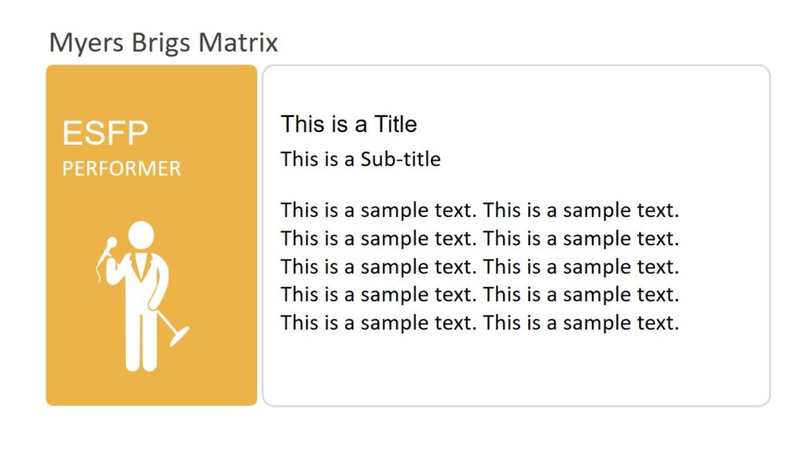Screen dimensions: 805x453
Task: Click the fourth line of sample text
Action: (480, 294)
